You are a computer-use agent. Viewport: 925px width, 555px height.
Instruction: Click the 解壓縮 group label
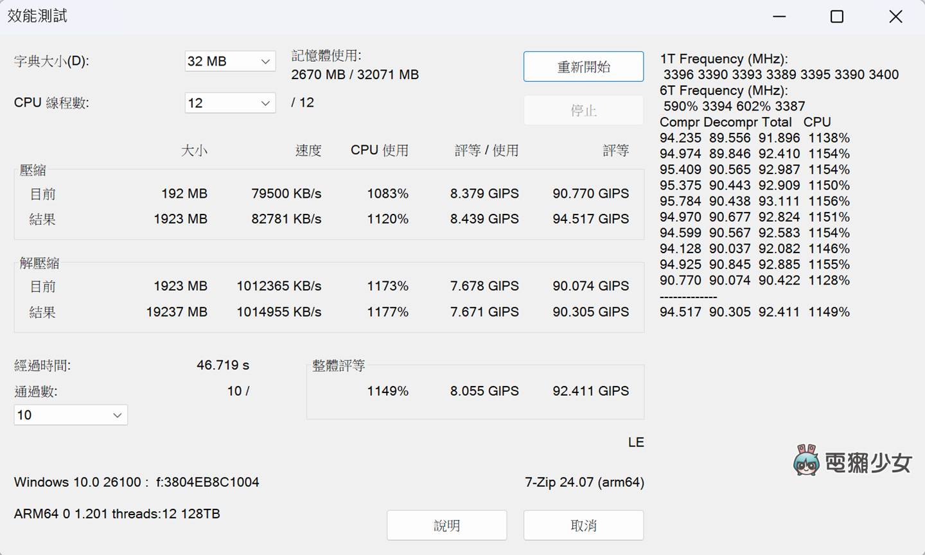39,263
